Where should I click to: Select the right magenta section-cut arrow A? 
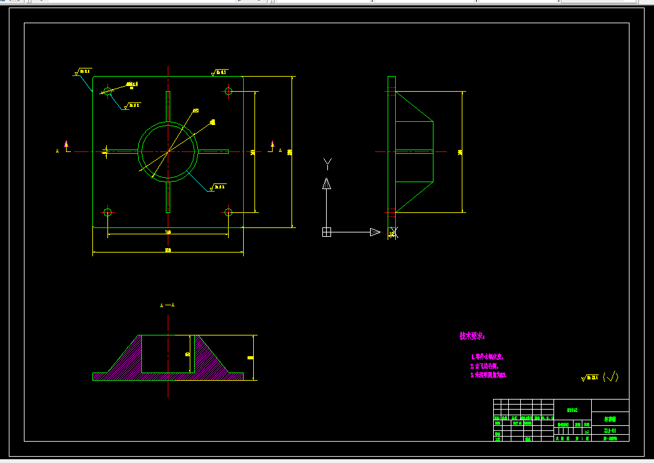coord(273,145)
